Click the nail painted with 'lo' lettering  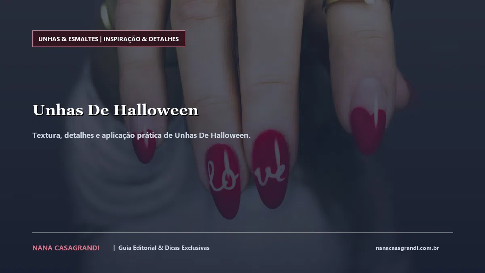point(224,181)
